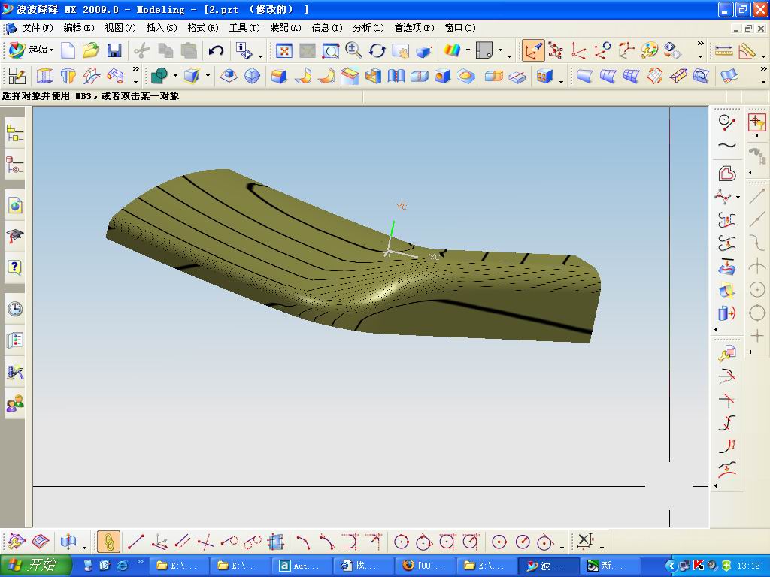
Task: Click the Instance feature array icon
Action: (544, 76)
